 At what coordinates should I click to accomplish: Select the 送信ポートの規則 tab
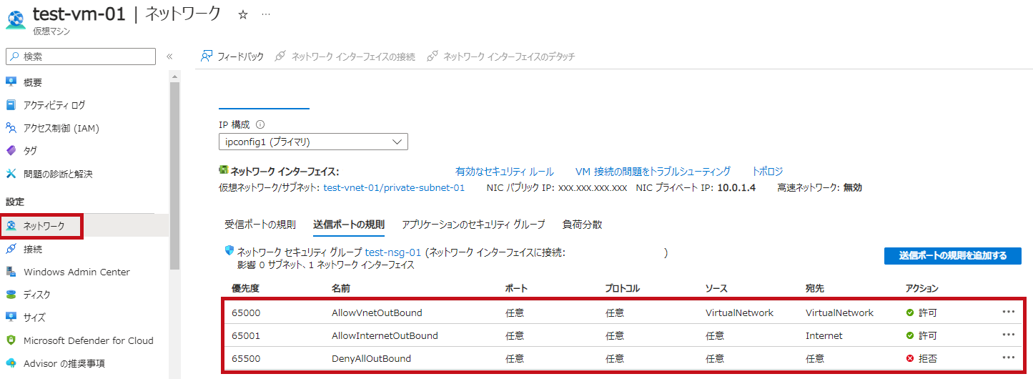(349, 225)
